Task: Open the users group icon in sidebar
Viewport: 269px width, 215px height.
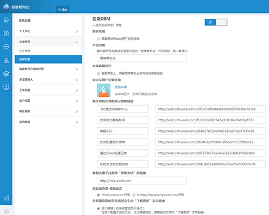Action: point(6,60)
